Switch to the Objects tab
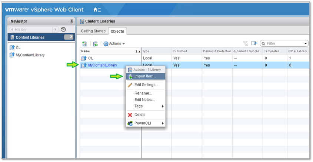 pos(117,31)
